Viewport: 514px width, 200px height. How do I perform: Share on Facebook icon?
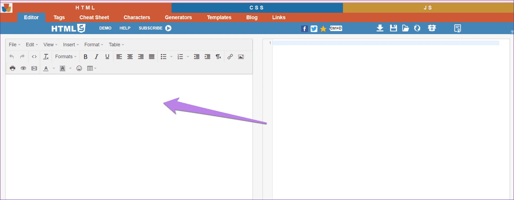[x=305, y=29]
